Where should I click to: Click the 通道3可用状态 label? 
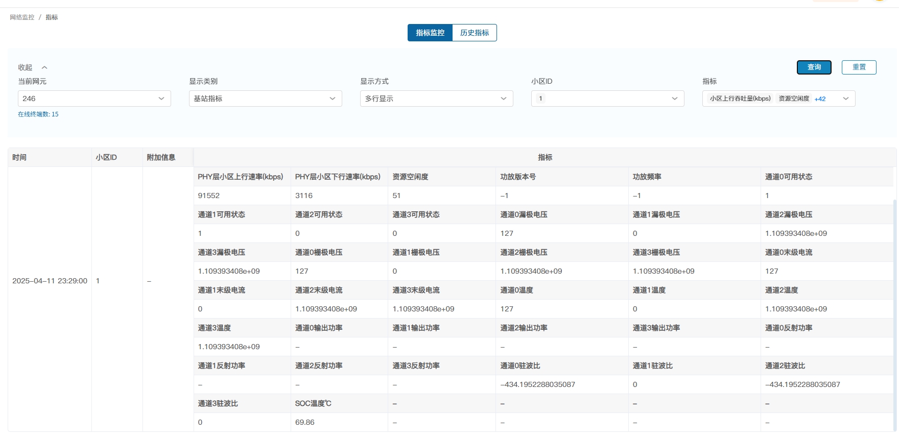416,214
